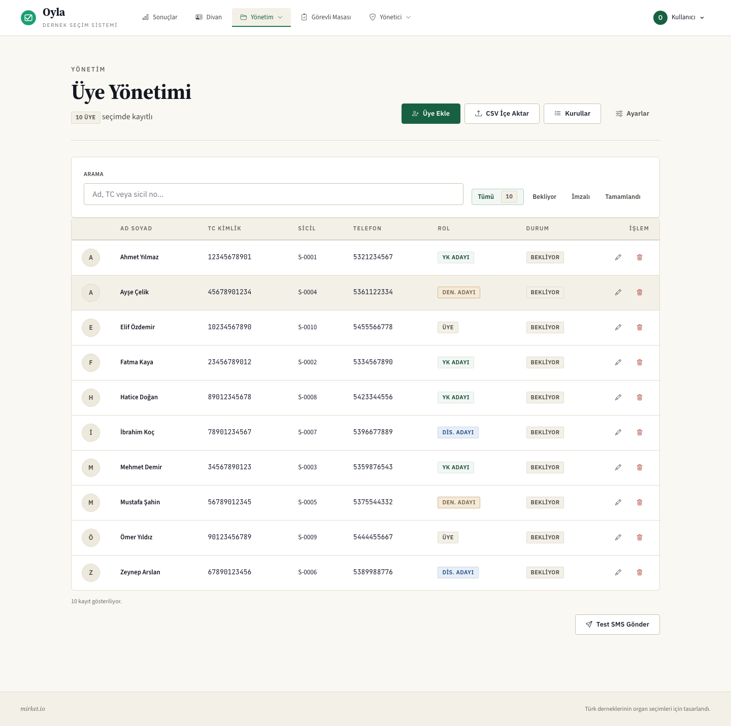Screen dimensions: 731x726
Task: Go to the Sonuçlar page
Action: 160,17
